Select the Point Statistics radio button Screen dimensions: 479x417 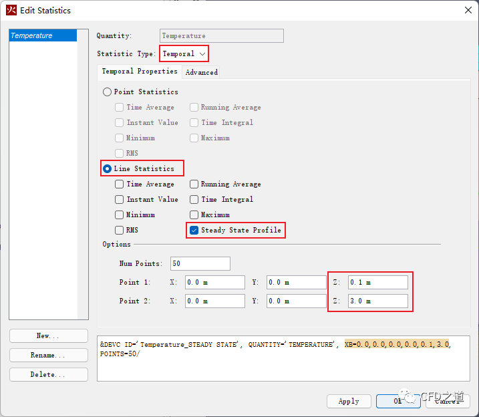coord(107,92)
